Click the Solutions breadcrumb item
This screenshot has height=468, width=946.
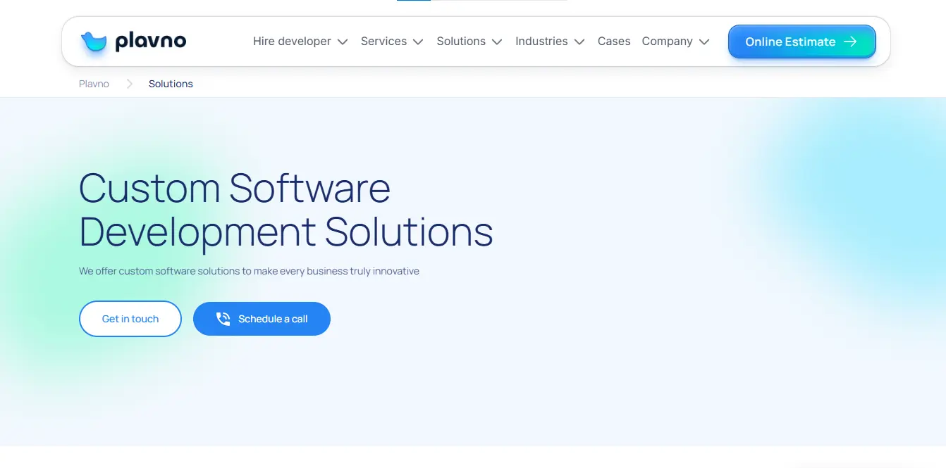pyautogui.click(x=171, y=84)
